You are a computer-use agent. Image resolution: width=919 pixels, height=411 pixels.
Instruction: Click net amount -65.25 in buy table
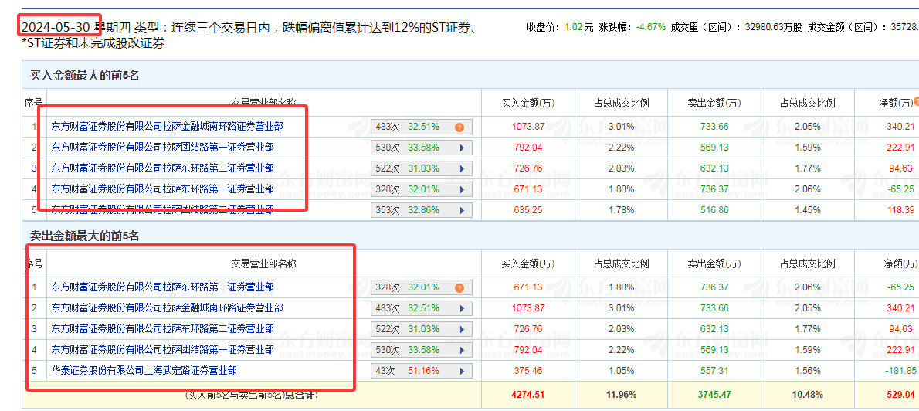[x=901, y=189]
